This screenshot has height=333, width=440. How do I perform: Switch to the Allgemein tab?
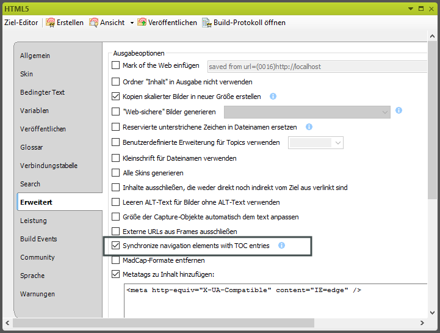tap(35, 56)
